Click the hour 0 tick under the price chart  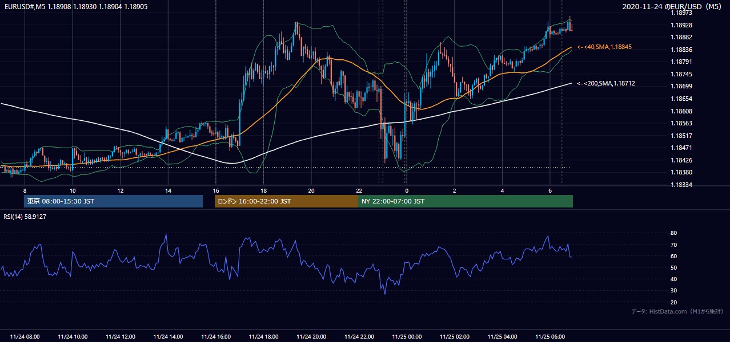click(x=407, y=190)
